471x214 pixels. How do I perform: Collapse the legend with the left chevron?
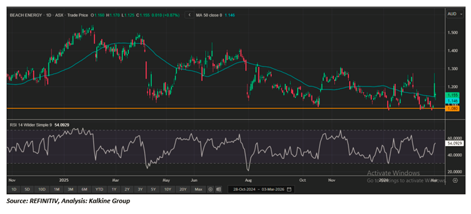[x=189, y=15]
